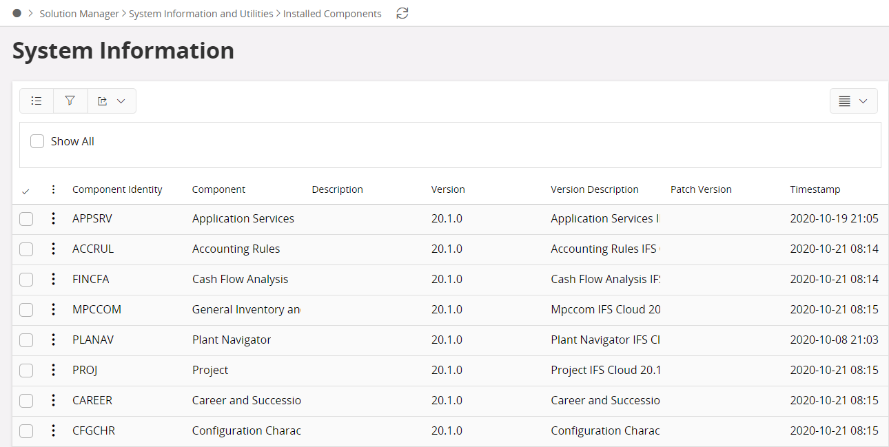This screenshot has width=889, height=447.
Task: Click the home circle icon in breadcrumb
Action: (x=17, y=13)
